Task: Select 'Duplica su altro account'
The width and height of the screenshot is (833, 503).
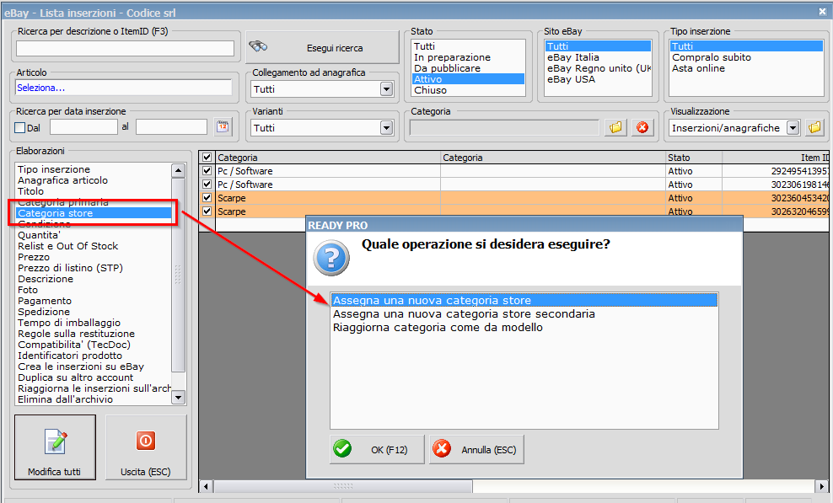Action: click(94, 377)
